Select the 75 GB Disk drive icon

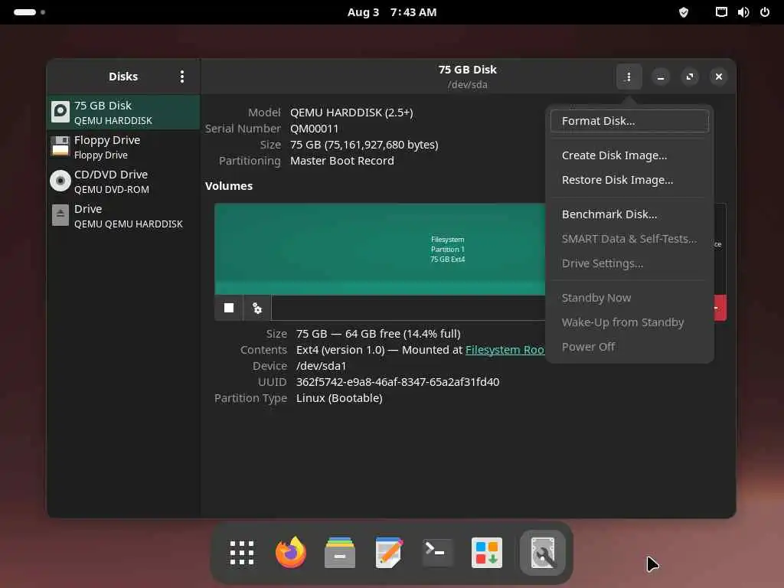click(x=60, y=112)
